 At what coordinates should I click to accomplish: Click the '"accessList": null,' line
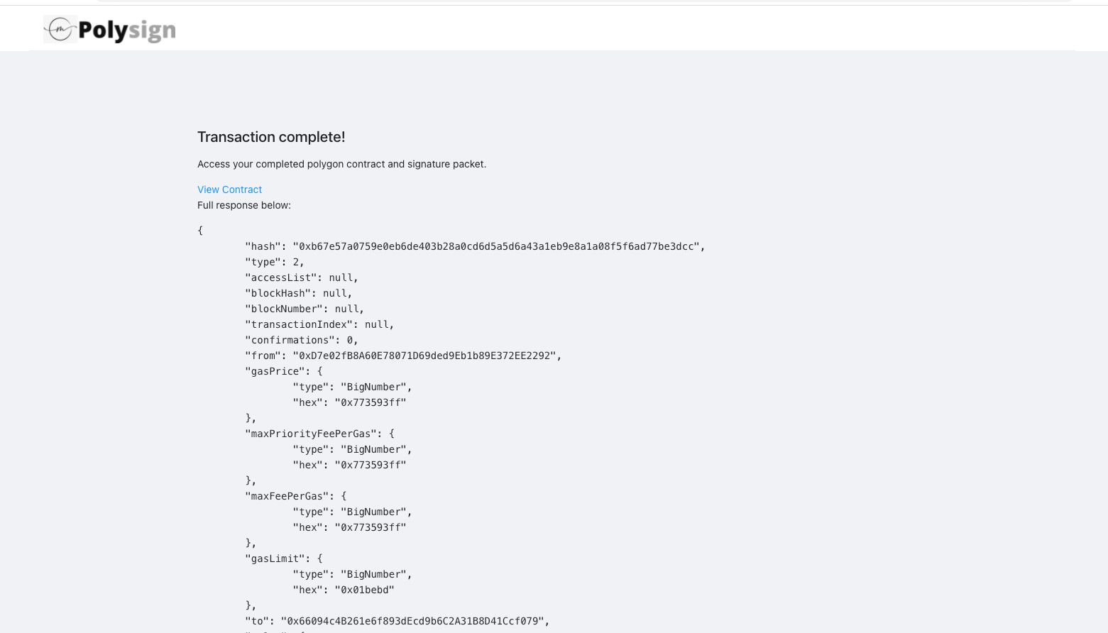coord(302,277)
